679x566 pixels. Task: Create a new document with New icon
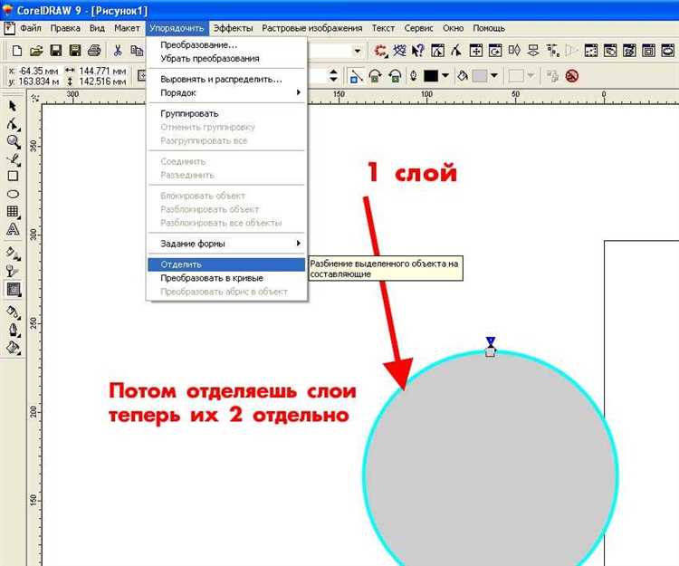click(x=17, y=51)
